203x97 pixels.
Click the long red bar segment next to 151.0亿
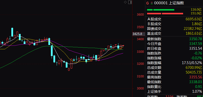click(x=173, y=13)
